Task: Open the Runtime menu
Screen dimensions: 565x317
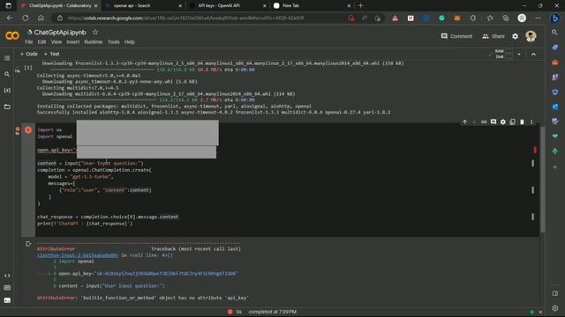Action: pos(94,42)
